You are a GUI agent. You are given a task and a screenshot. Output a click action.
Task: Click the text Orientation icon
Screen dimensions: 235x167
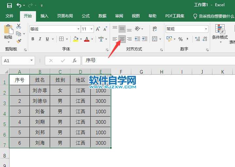coord(137,28)
